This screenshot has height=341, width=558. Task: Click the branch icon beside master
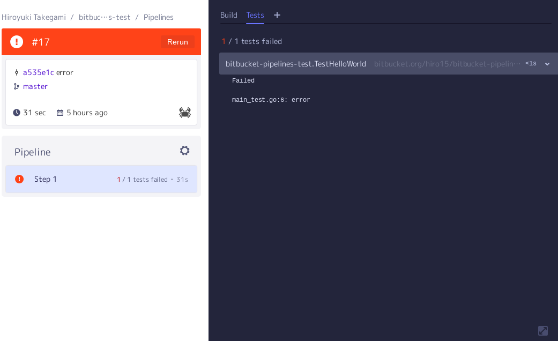coord(17,86)
